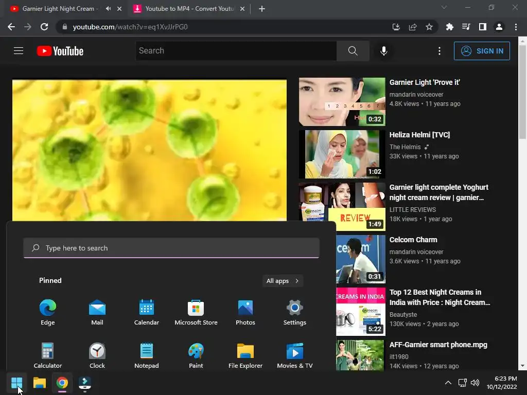This screenshot has width=527, height=395.
Task: Open Garnier Light 'Prove it' video title
Action: coord(425,82)
